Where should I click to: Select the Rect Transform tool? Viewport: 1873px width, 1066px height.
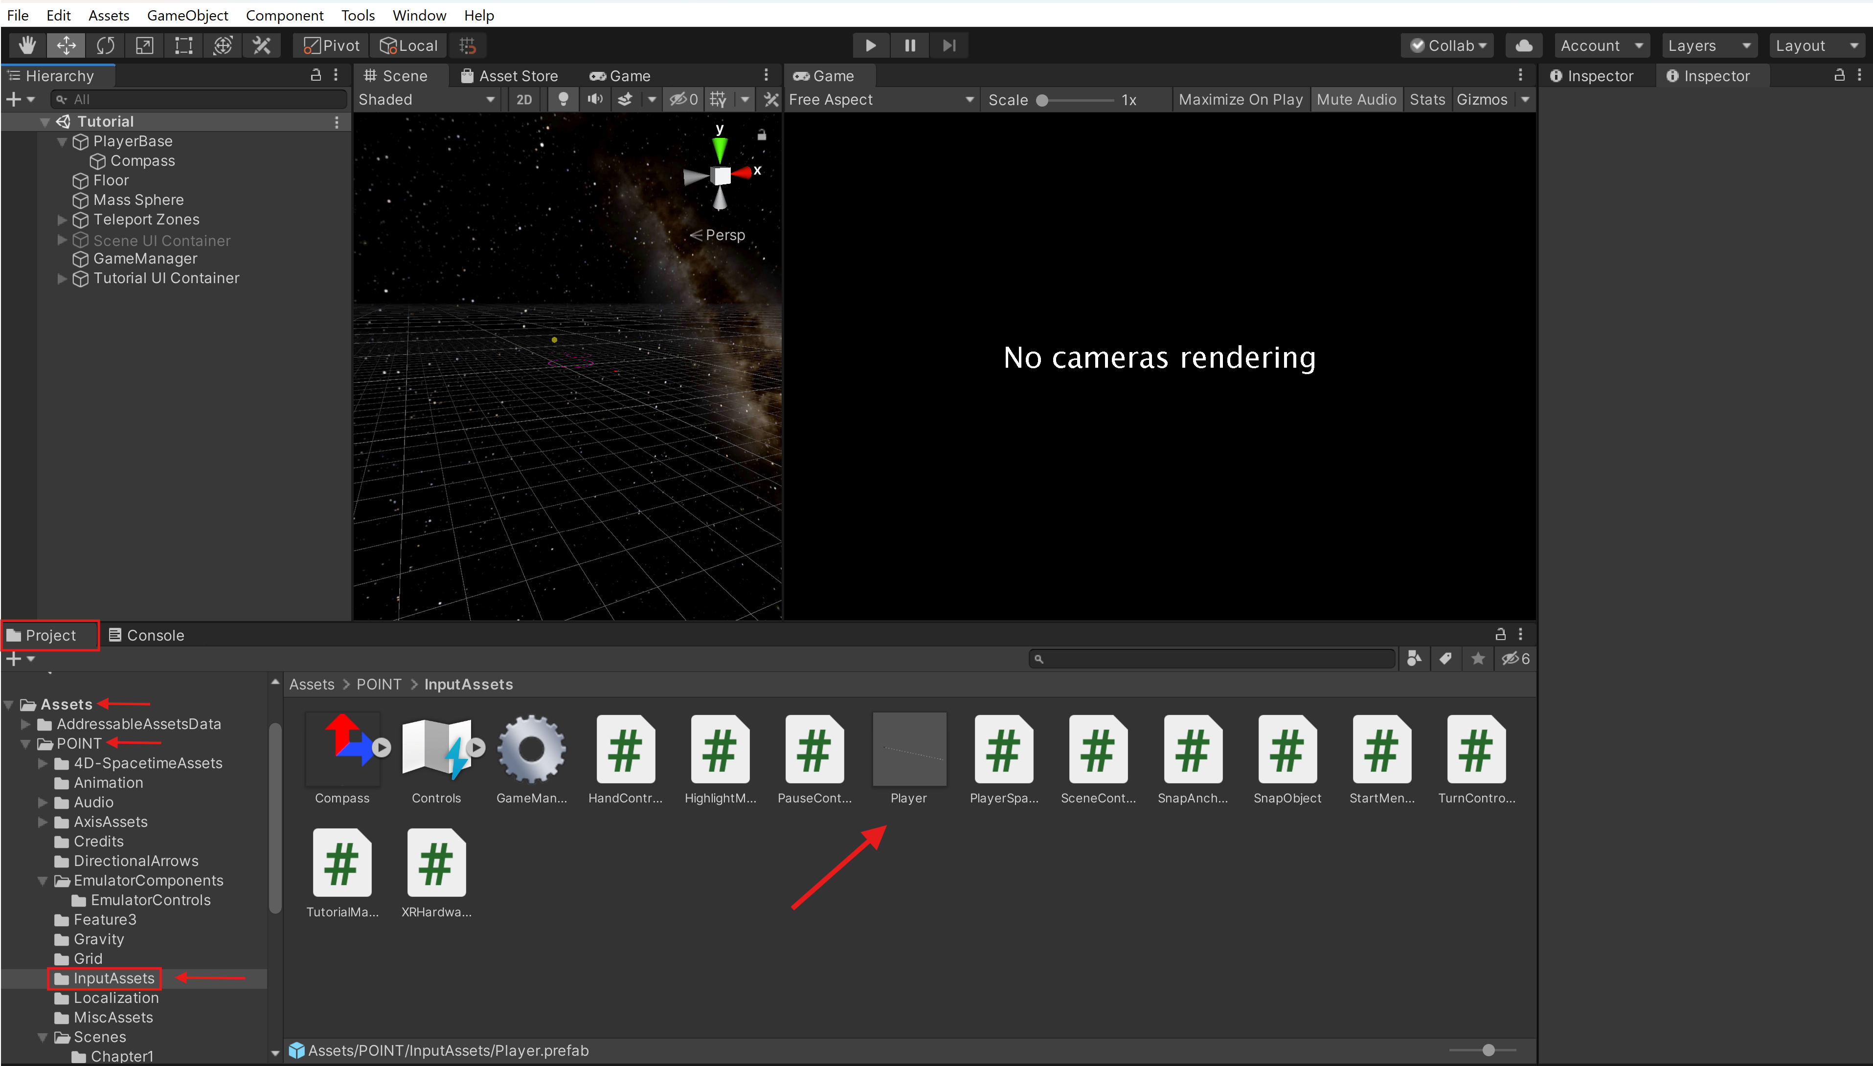click(183, 45)
